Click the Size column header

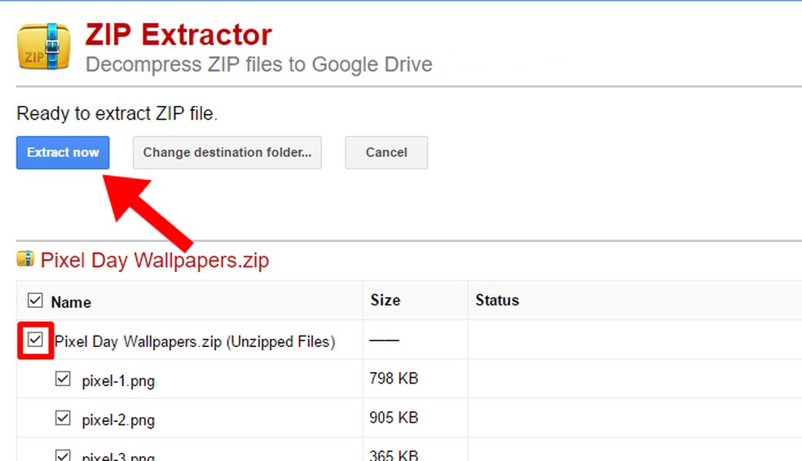[386, 300]
